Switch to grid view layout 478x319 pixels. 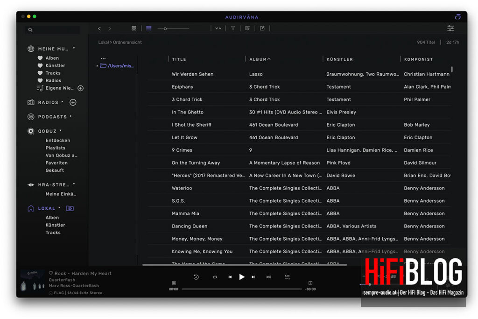(x=134, y=28)
